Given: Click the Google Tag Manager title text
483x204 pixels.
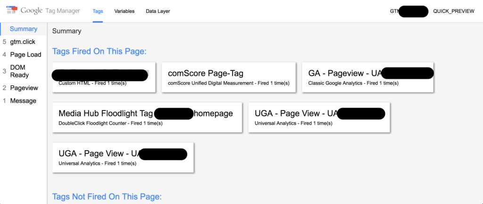Looking at the screenshot, I should click(50, 11).
